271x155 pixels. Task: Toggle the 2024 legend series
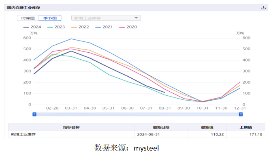click(32, 27)
